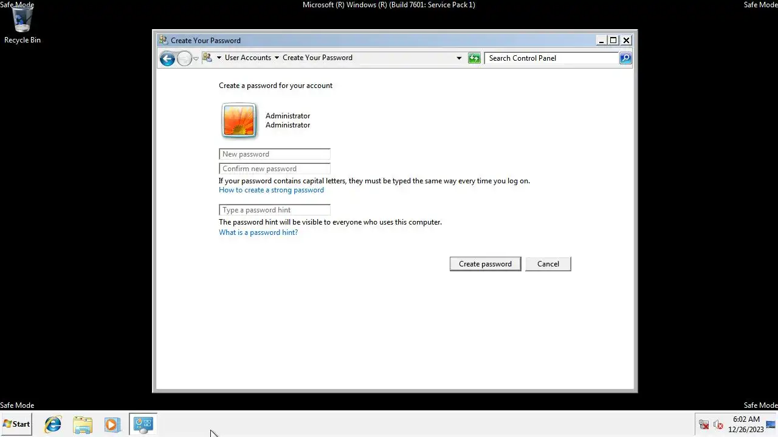Close the Create Your Password window
The image size is (778, 437).
point(626,41)
